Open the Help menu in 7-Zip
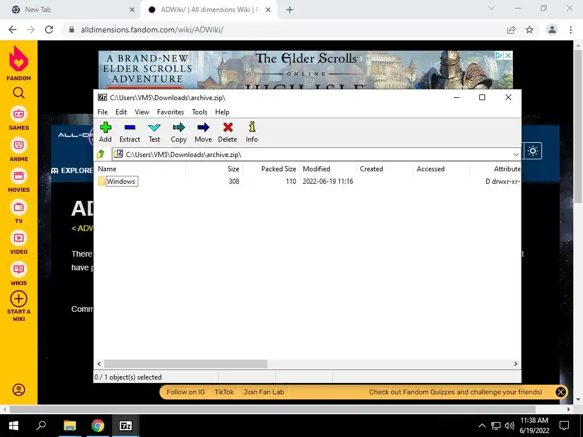 222,112
